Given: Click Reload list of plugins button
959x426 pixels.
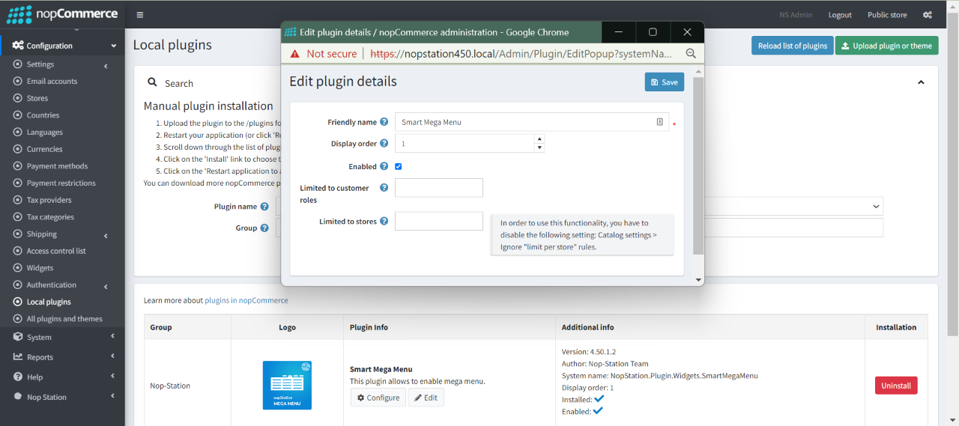Looking at the screenshot, I should tap(792, 46).
